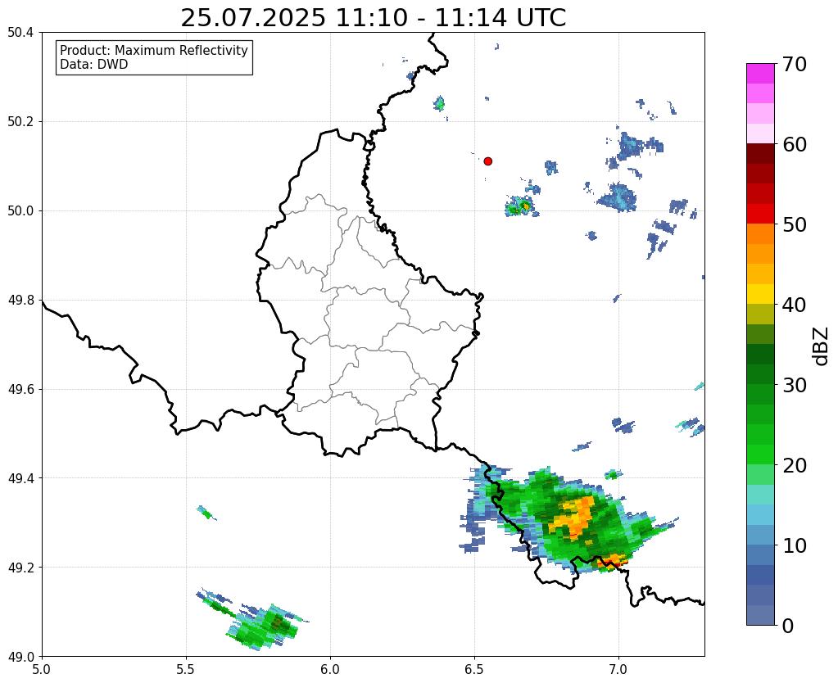
Task: Click the latitude axis label 49.0
Action: [20, 657]
